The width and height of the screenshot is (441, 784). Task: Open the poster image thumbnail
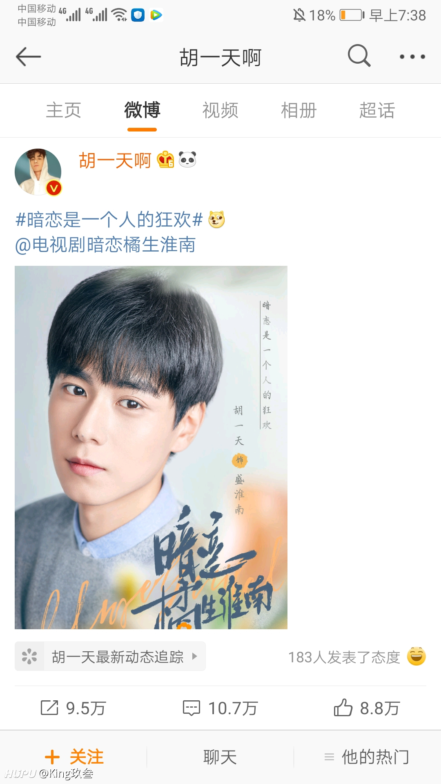pyautogui.click(x=151, y=448)
